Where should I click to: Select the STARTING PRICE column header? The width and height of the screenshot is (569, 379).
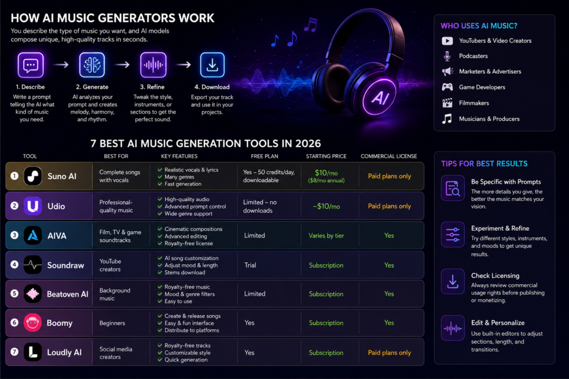pyautogui.click(x=326, y=156)
